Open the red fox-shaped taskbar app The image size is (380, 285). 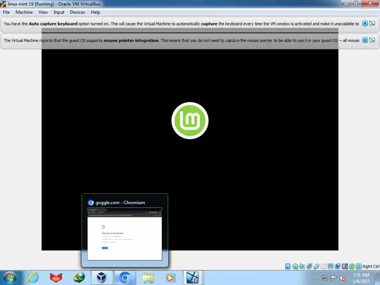click(56, 278)
